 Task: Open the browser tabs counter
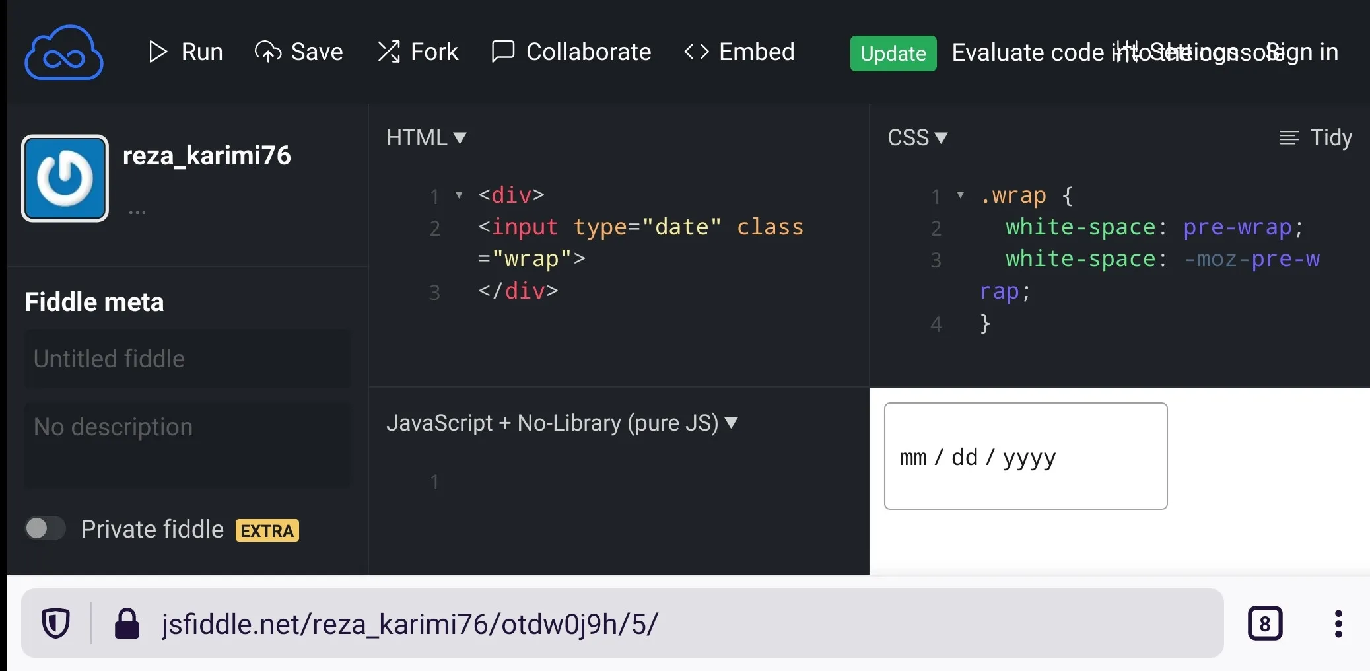(1265, 623)
